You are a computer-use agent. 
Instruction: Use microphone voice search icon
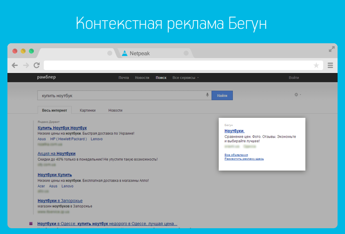[x=207, y=95]
